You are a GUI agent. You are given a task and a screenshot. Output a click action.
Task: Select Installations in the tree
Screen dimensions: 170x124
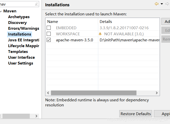[20, 34]
